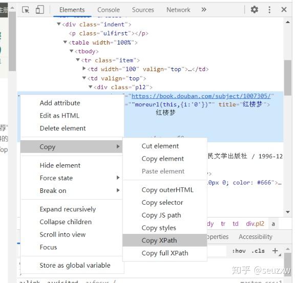This screenshot has width=299, height=283.
Task: Switch to the Elements tab
Action: [72, 10]
